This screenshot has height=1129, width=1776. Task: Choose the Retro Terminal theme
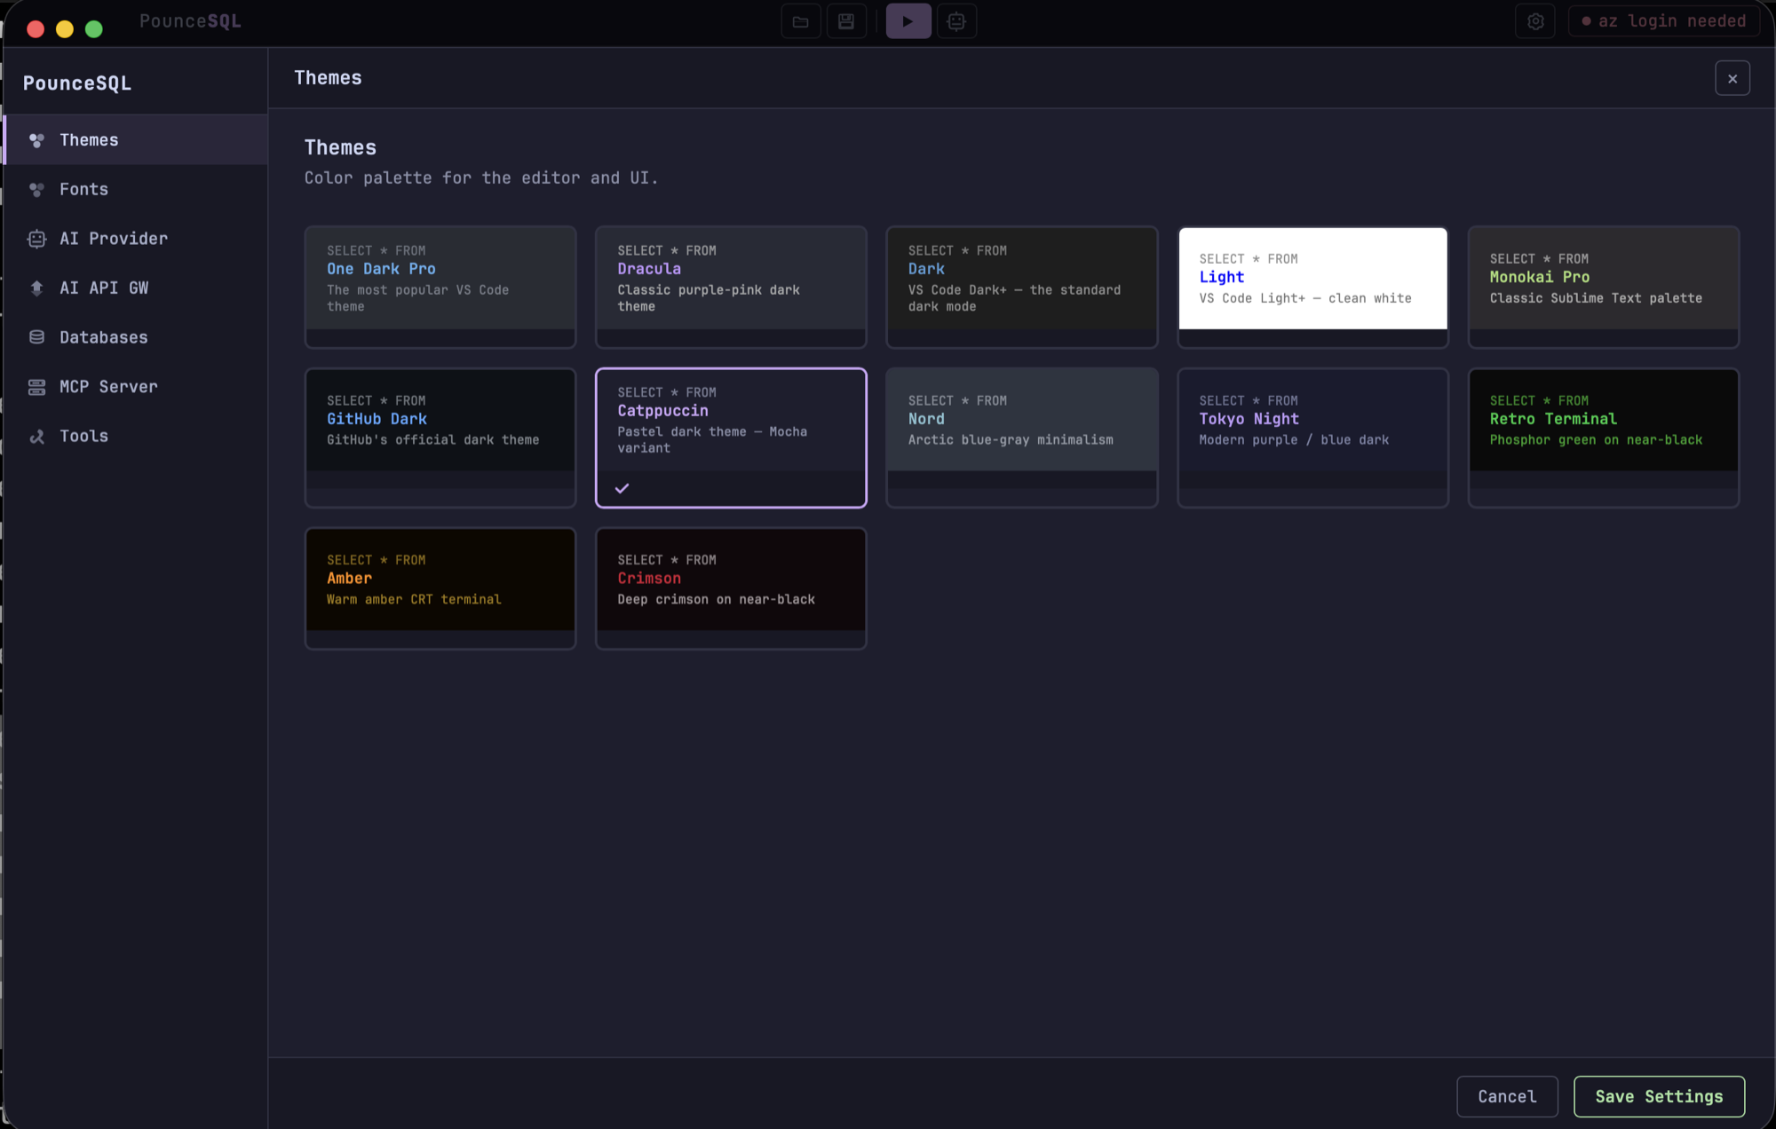click(x=1603, y=438)
